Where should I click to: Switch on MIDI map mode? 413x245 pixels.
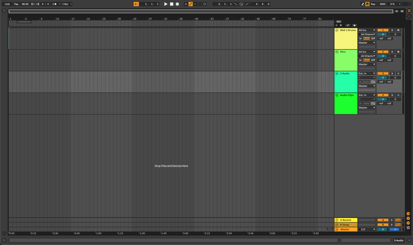(383, 4)
